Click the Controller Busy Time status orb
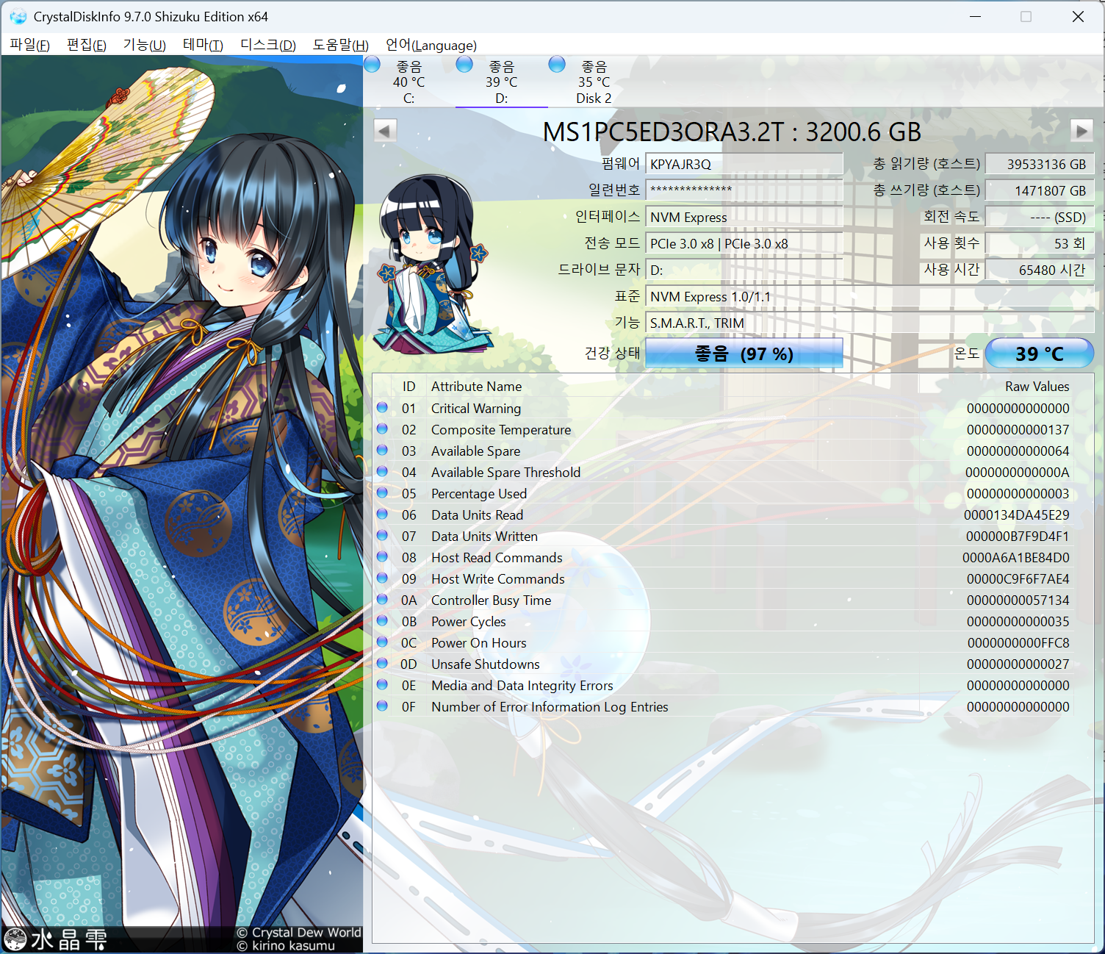 click(x=382, y=599)
